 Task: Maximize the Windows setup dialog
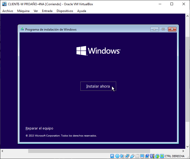[x=163, y=29]
